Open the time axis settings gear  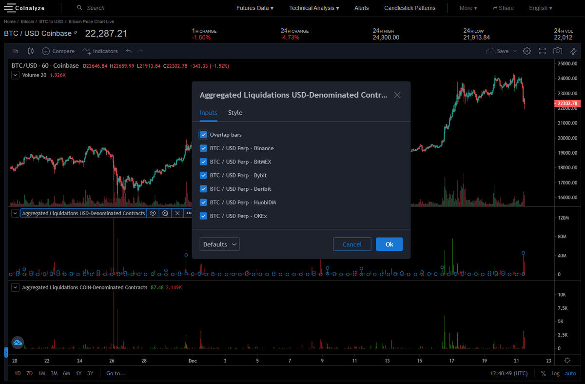(x=567, y=361)
